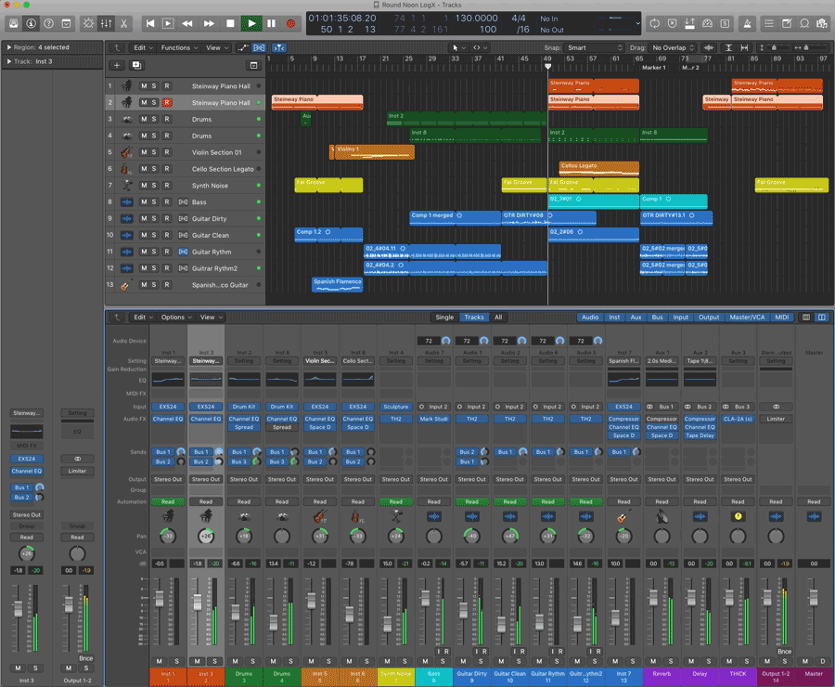Screen dimensions: 835x687
Task: Start recording with the red Record button
Action: tap(290, 23)
